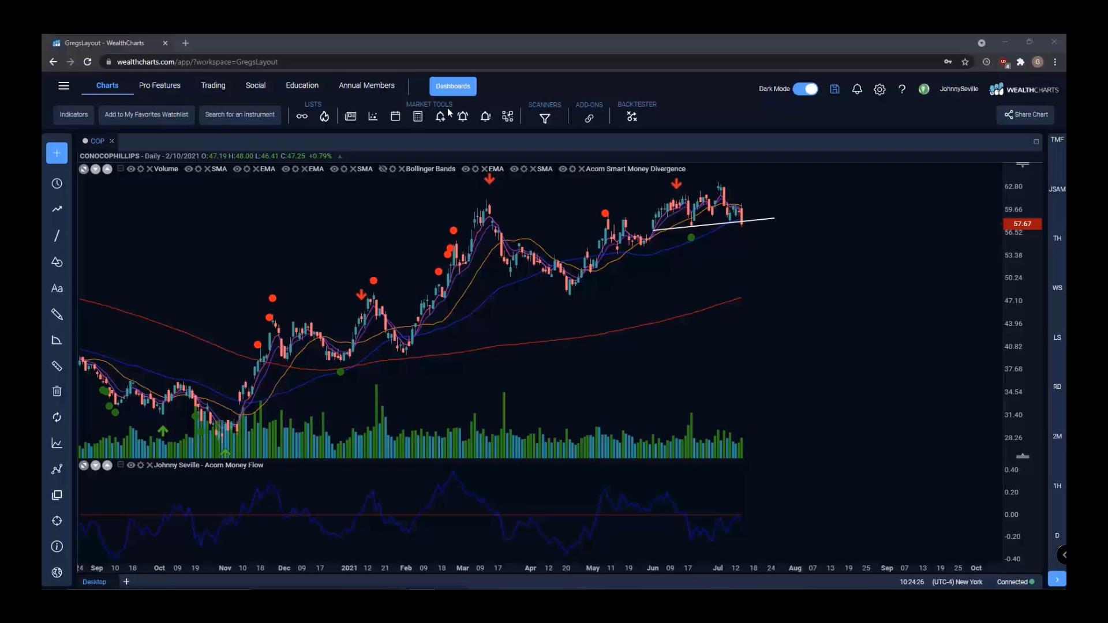Viewport: 1108px width, 623px height.
Task: Open the Backtester strategy icon
Action: click(632, 117)
